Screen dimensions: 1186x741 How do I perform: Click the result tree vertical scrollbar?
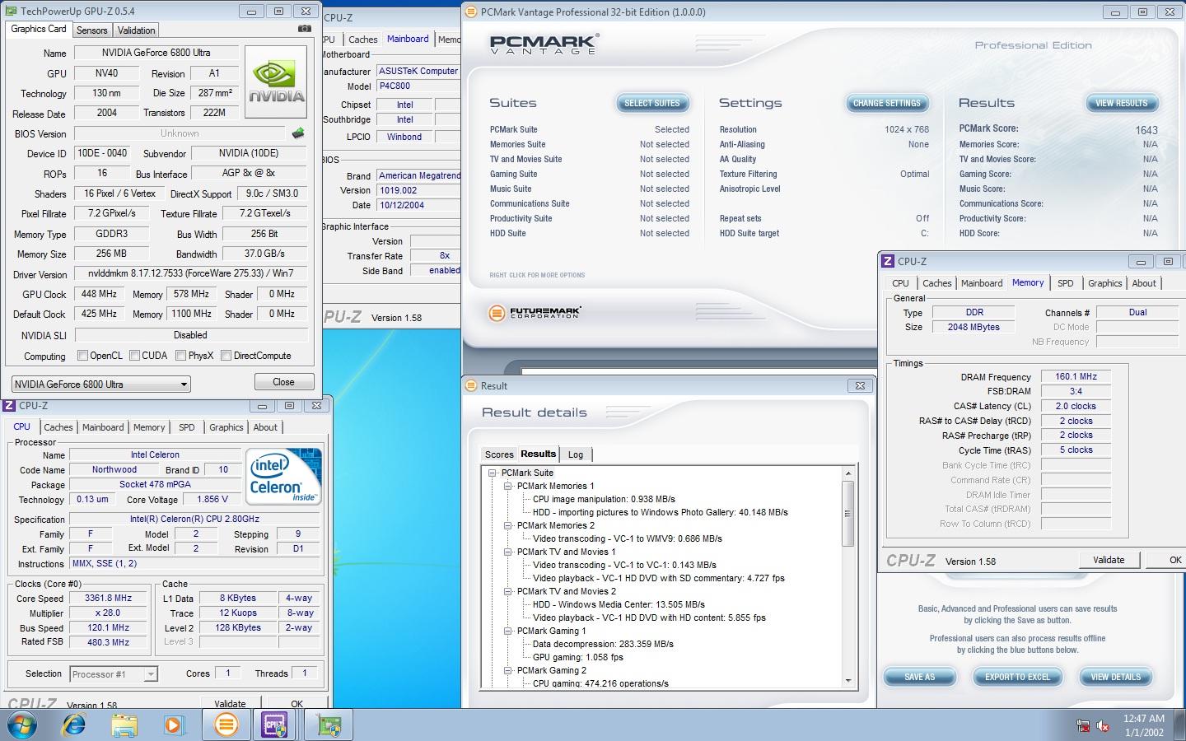[x=848, y=577]
